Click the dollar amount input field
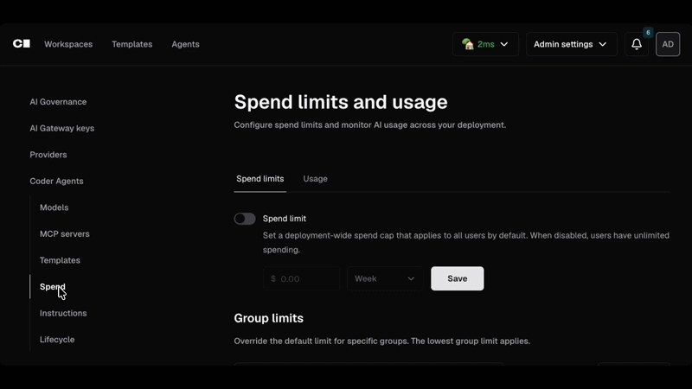 pos(301,278)
